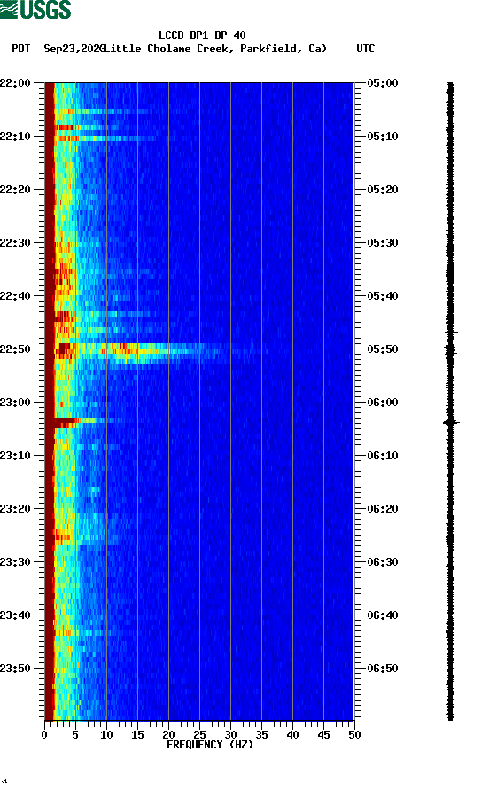Image resolution: width=489 pixels, height=791 pixels.
Task: Click the 40 Hz frequency tick label
Action: 292,735
